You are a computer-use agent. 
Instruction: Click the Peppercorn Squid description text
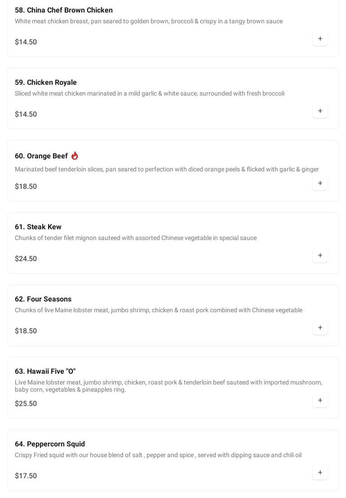158,455
